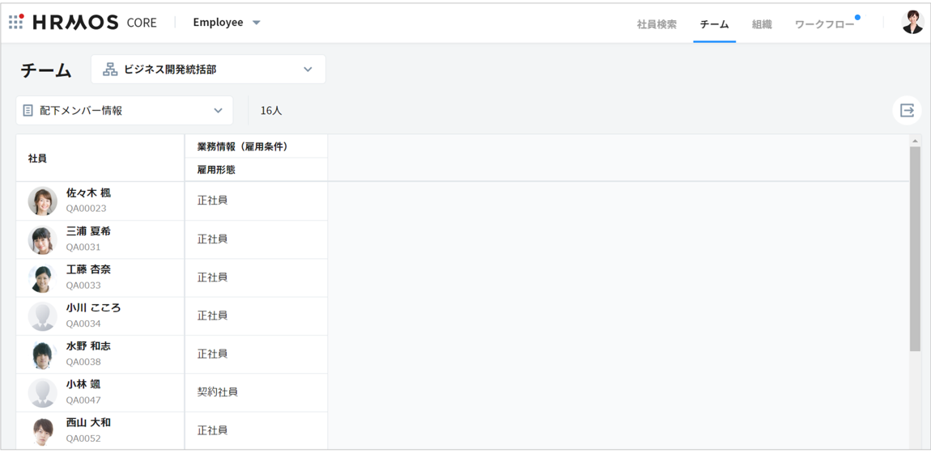This screenshot has height=453, width=931.
Task: Switch to the 社員検索 tab
Action: (657, 24)
